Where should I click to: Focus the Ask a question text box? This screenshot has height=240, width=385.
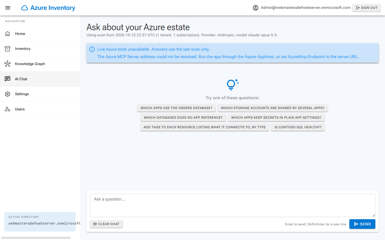(233, 205)
